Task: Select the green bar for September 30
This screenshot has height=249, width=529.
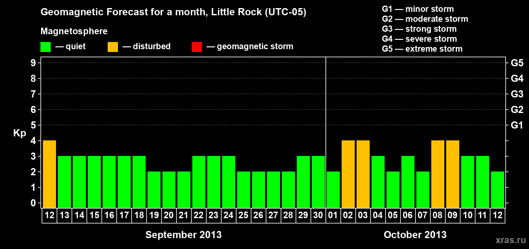Action: pyautogui.click(x=318, y=182)
